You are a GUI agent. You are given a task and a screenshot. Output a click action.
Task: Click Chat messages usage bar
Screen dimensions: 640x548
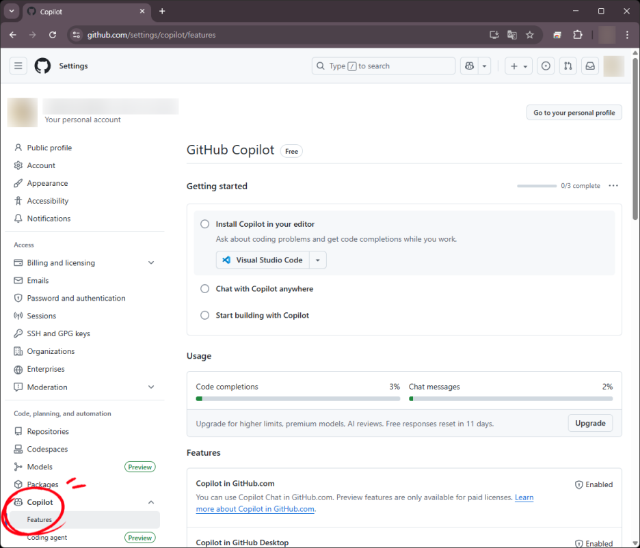point(511,399)
